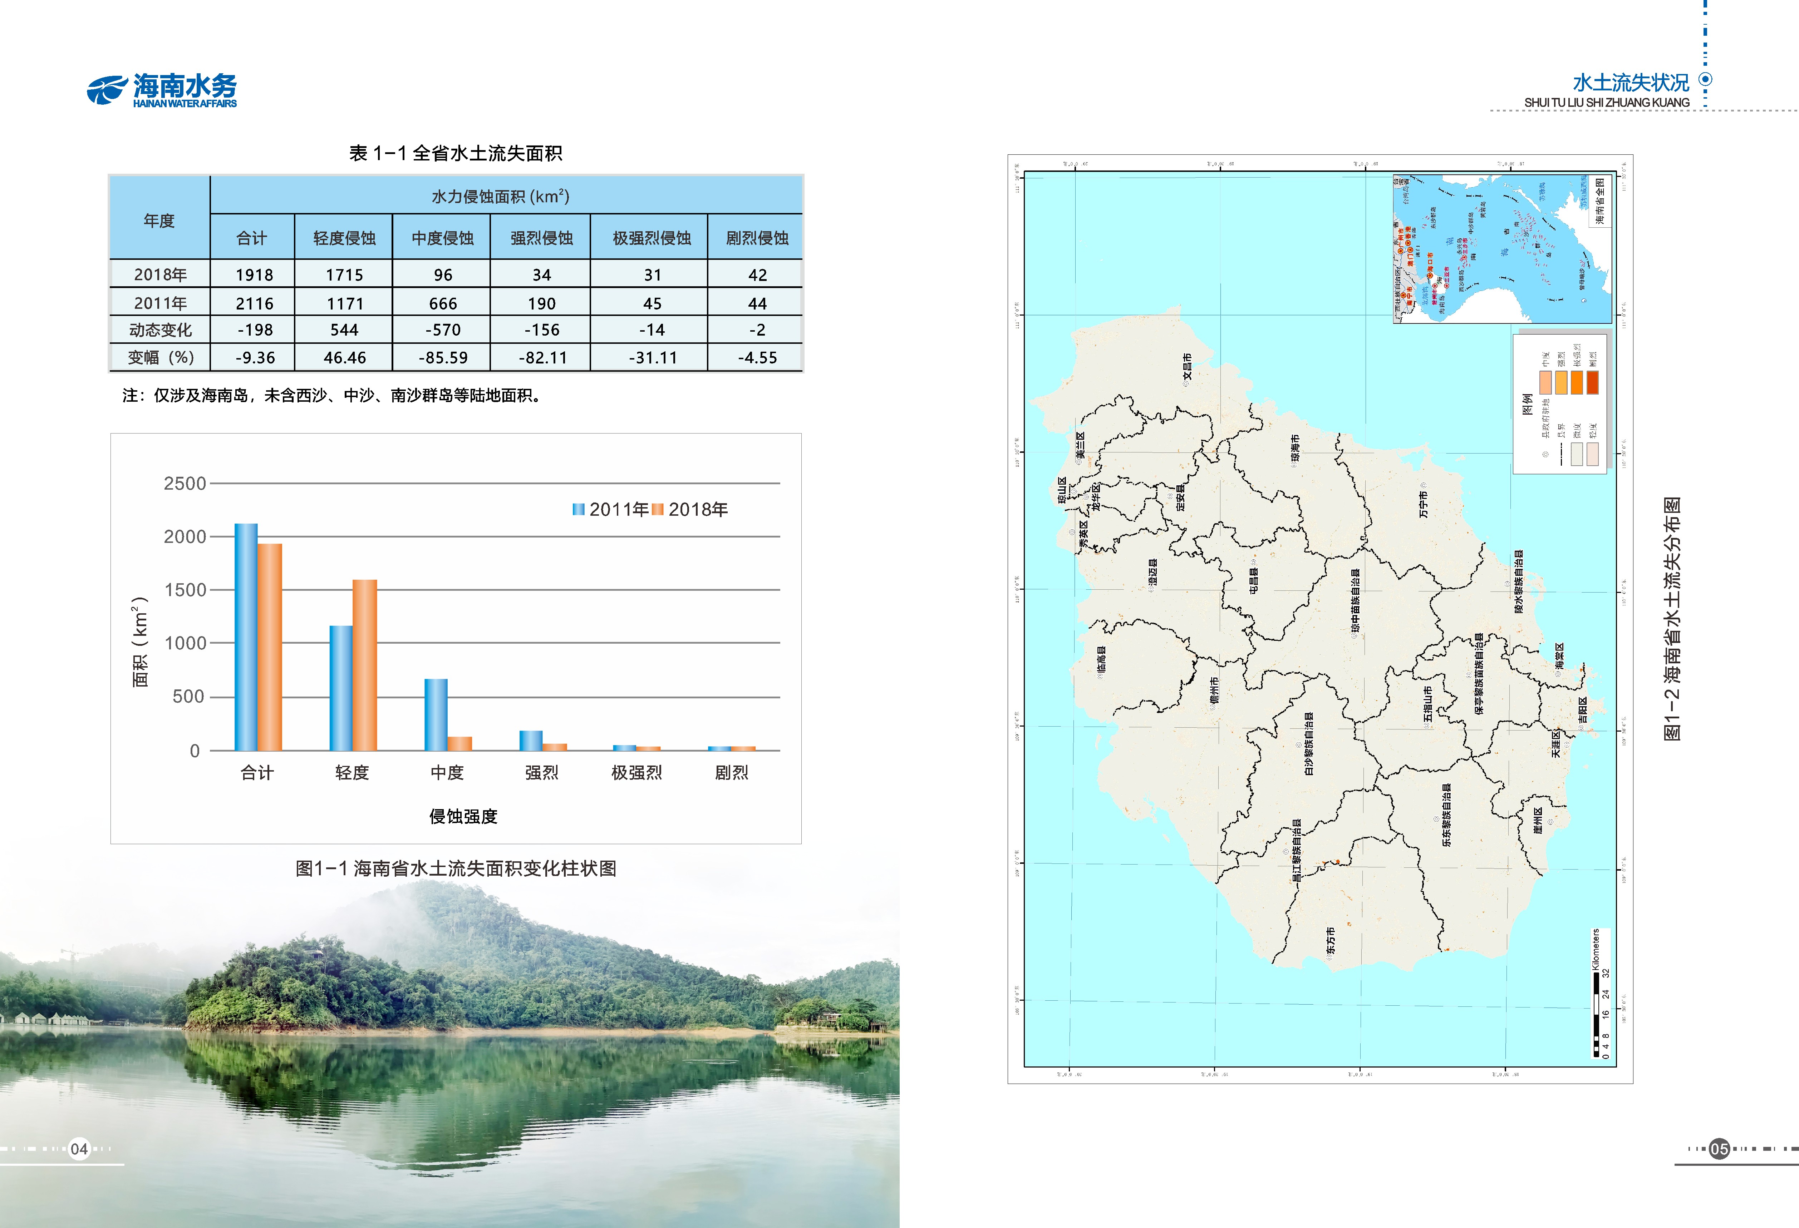Click the 极强烈侵蚀 column header in table
The image size is (1799, 1228).
651,238
